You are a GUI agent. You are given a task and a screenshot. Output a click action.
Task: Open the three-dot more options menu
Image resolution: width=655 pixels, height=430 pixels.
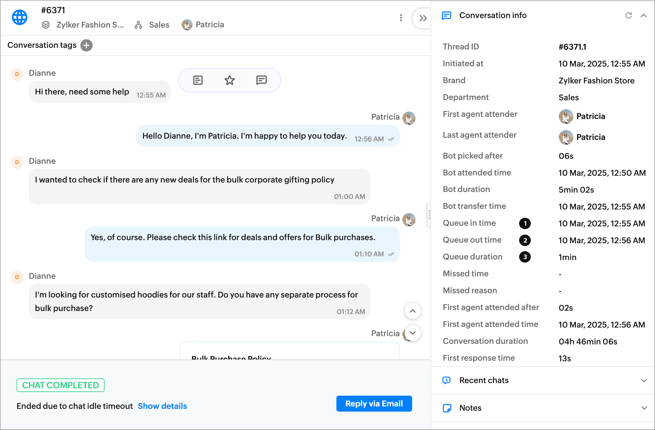coord(401,18)
